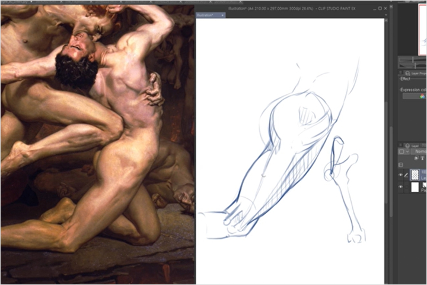Expand palette color dropdown arrow
Viewport: 427px width, 285px height.
click(407, 151)
